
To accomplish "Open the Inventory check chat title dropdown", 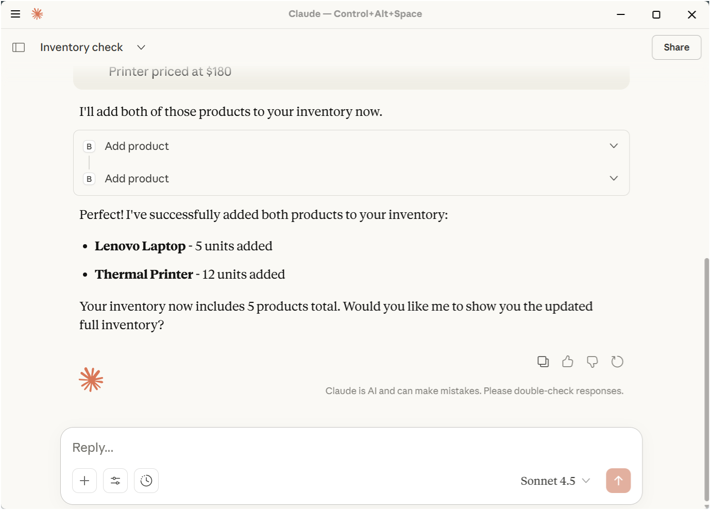I will pyautogui.click(x=141, y=47).
